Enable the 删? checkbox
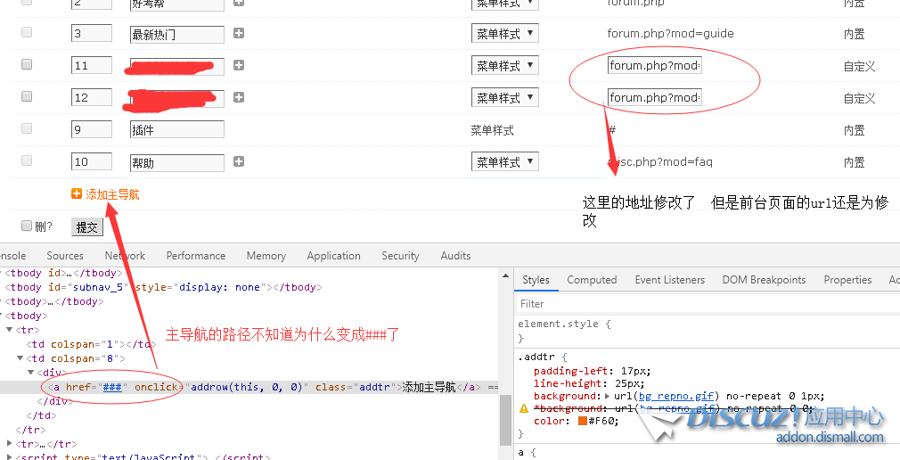 tap(27, 226)
